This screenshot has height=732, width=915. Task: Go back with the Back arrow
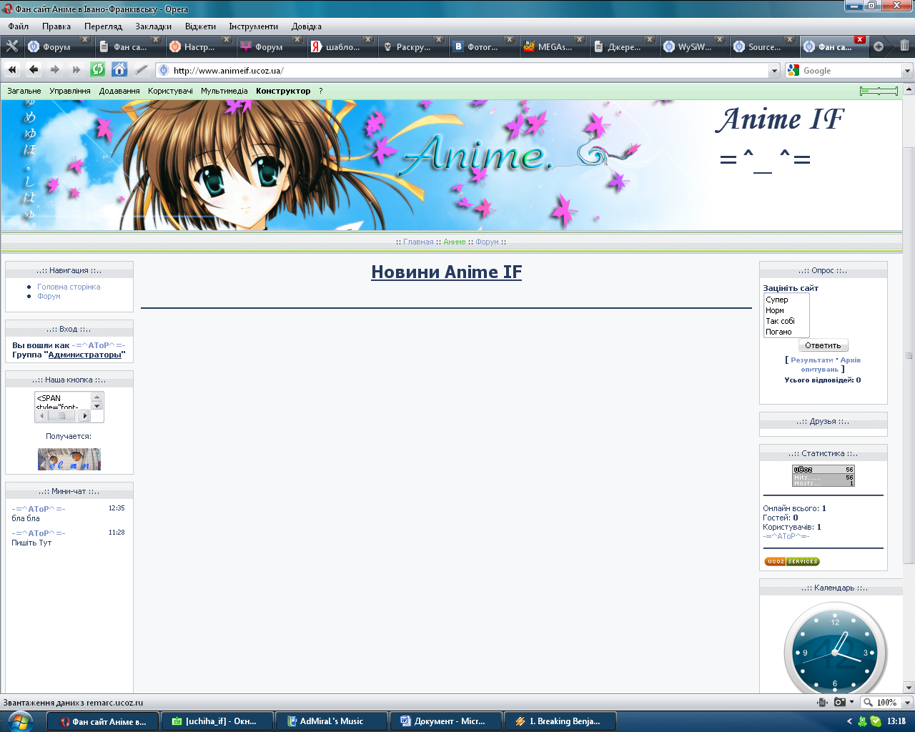coord(34,70)
